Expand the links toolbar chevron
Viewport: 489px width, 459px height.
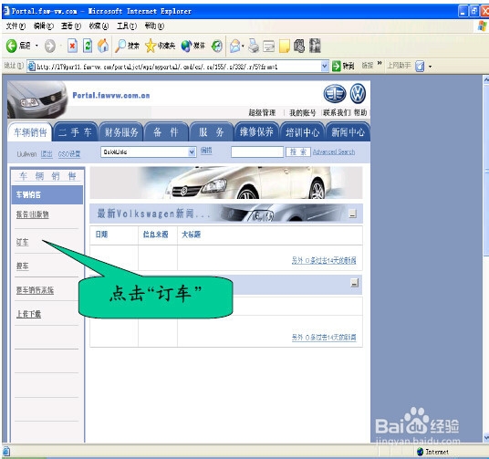coord(380,63)
